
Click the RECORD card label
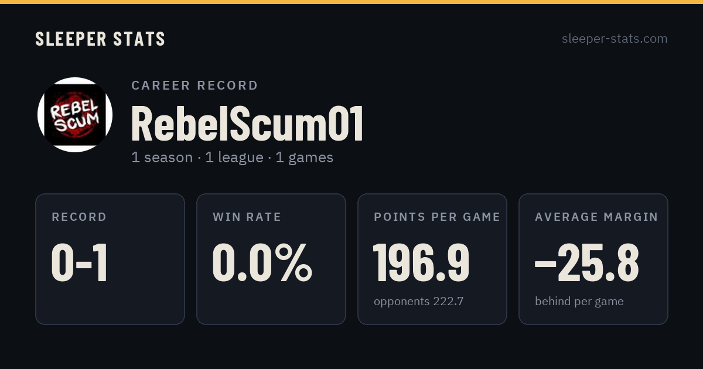[79, 217]
